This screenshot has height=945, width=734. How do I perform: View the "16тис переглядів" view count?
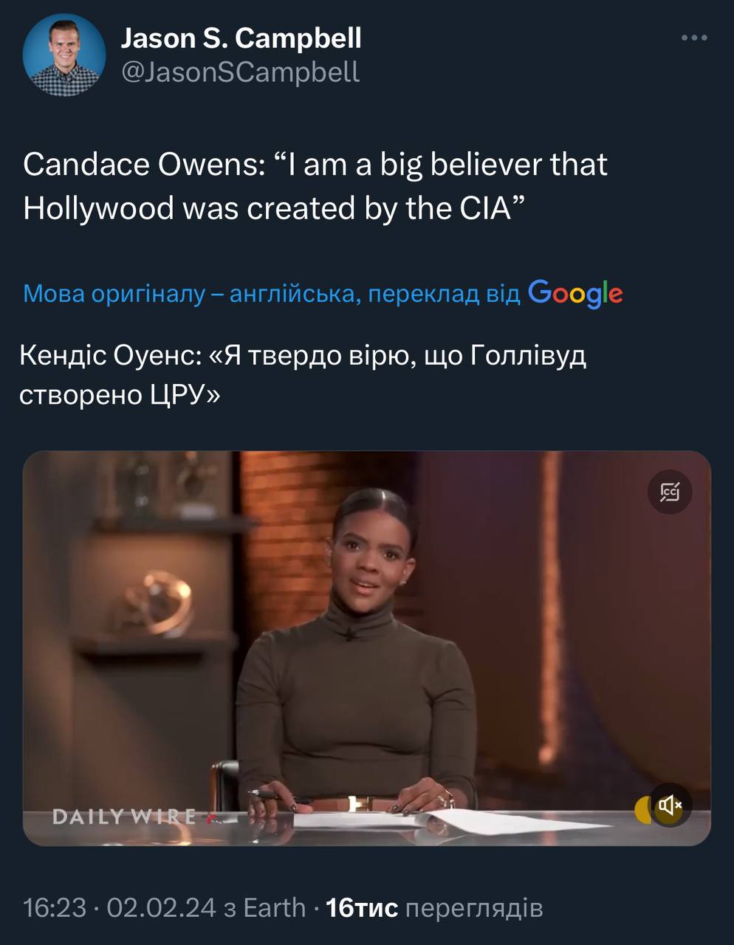pos(434,907)
